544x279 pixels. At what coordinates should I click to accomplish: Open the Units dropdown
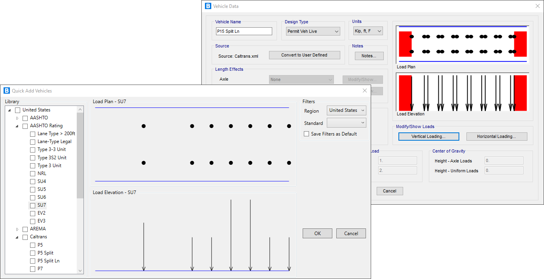368,31
